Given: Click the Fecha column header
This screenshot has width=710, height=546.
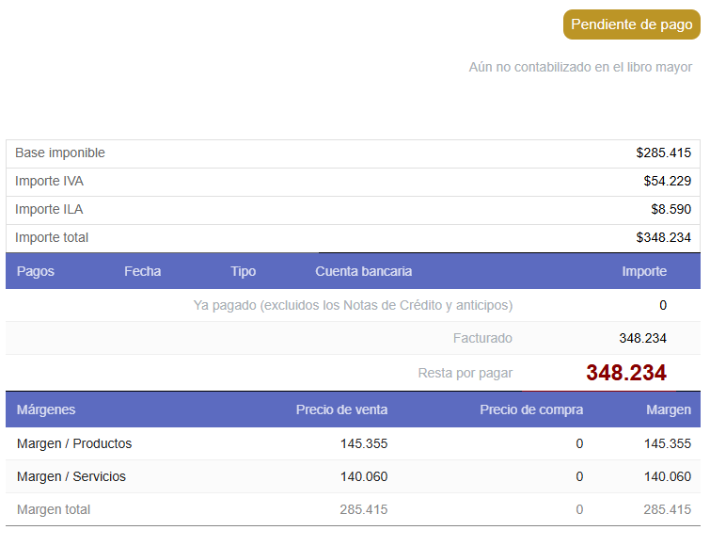Looking at the screenshot, I should (x=142, y=271).
